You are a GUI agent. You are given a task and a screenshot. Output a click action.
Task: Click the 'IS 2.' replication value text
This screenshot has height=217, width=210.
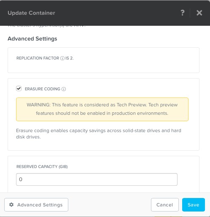(x=70, y=58)
